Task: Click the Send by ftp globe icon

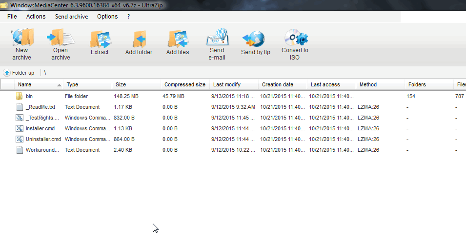Action: point(253,39)
